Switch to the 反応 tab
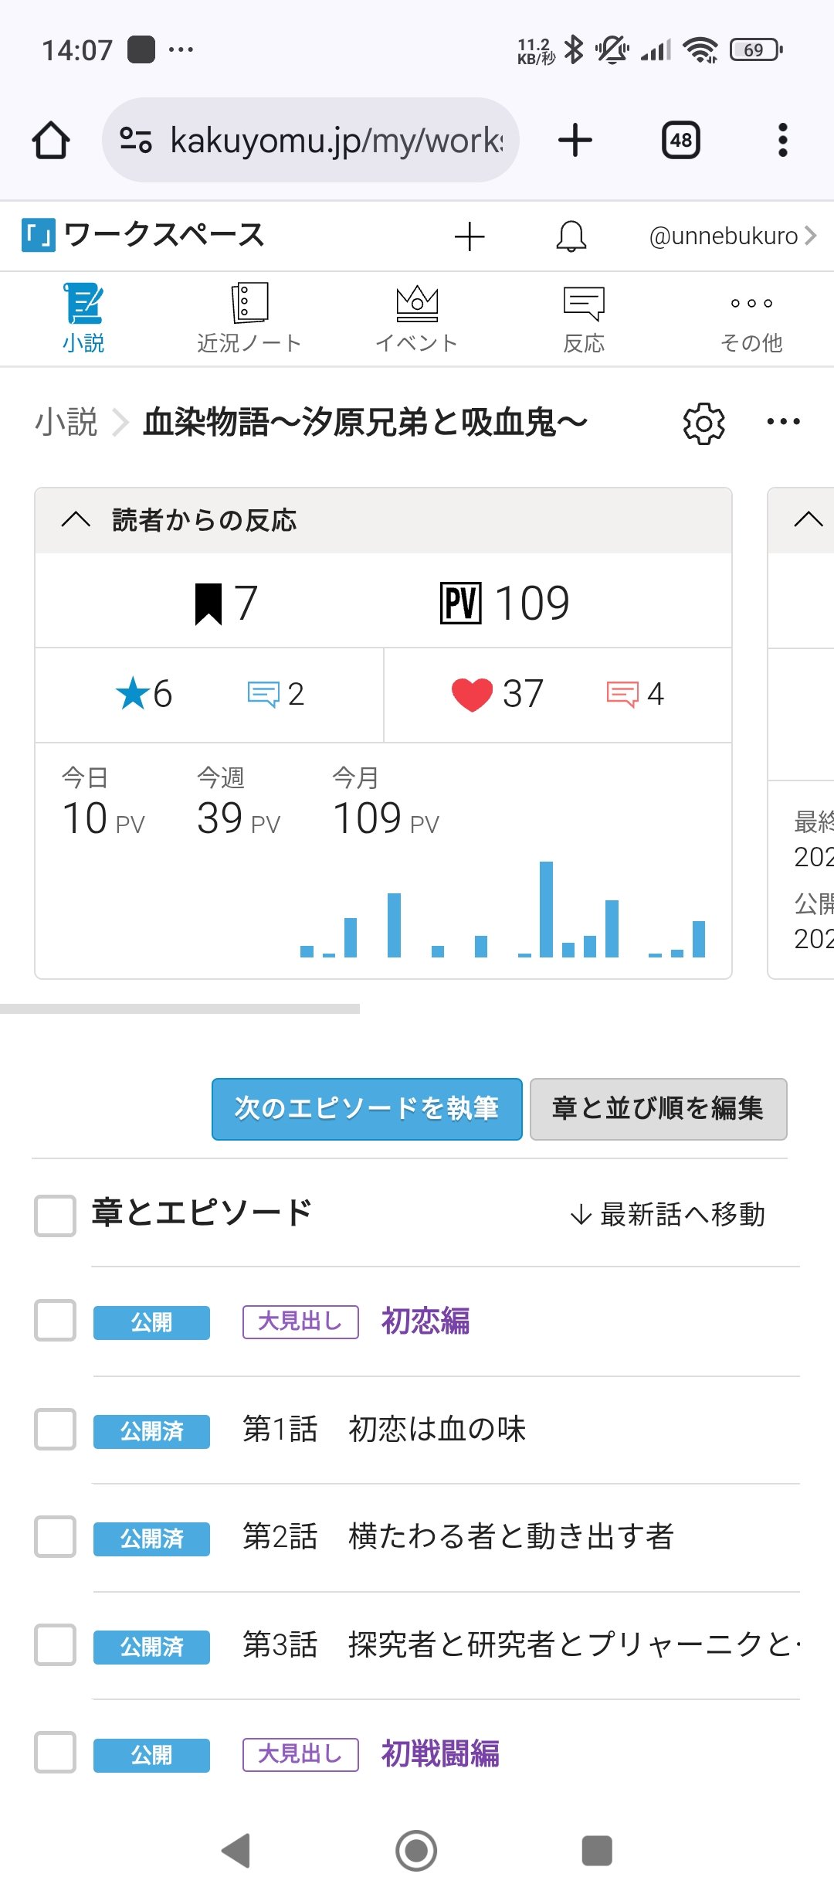Viewport: 834px width, 1901px height. [x=584, y=318]
